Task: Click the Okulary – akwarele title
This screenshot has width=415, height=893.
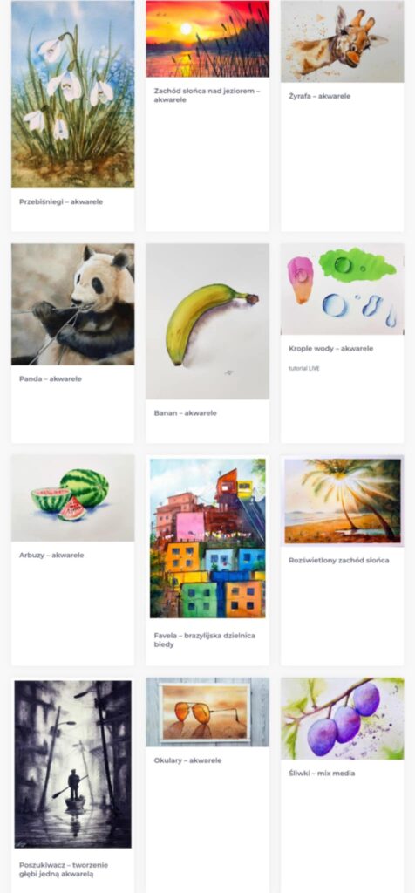Action: [x=187, y=760]
